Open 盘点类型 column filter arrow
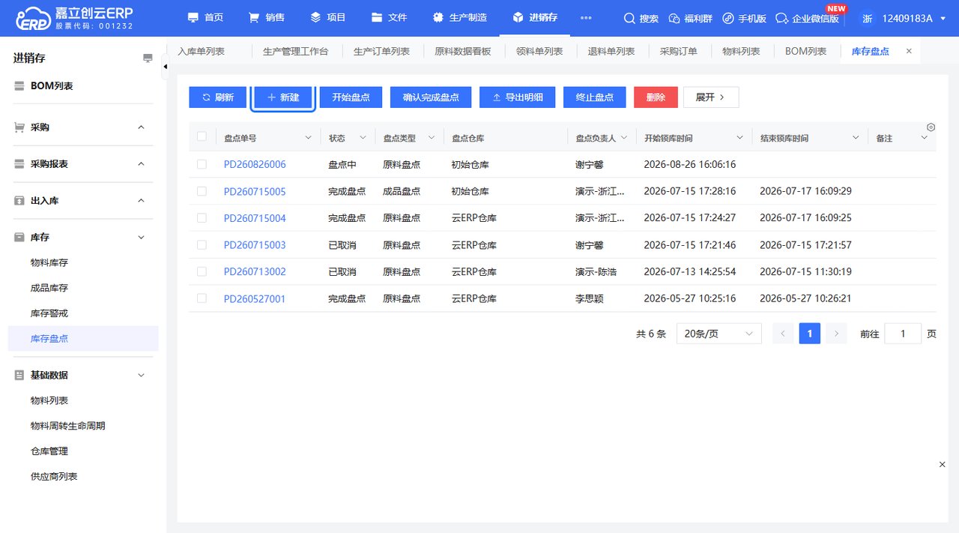 432,138
